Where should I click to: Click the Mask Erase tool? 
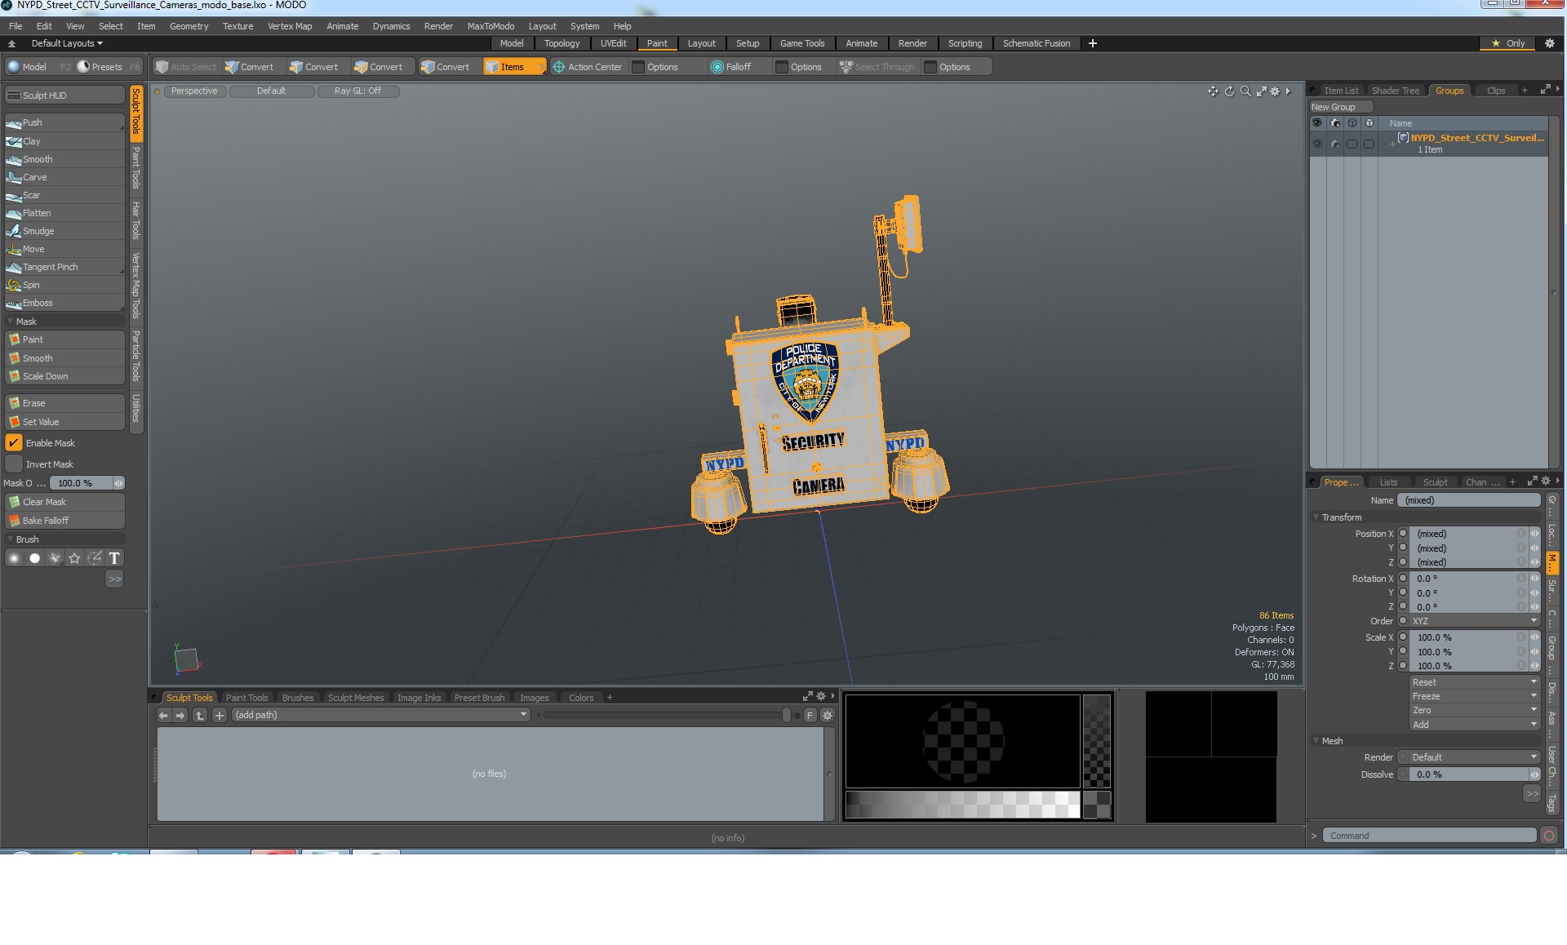[64, 403]
